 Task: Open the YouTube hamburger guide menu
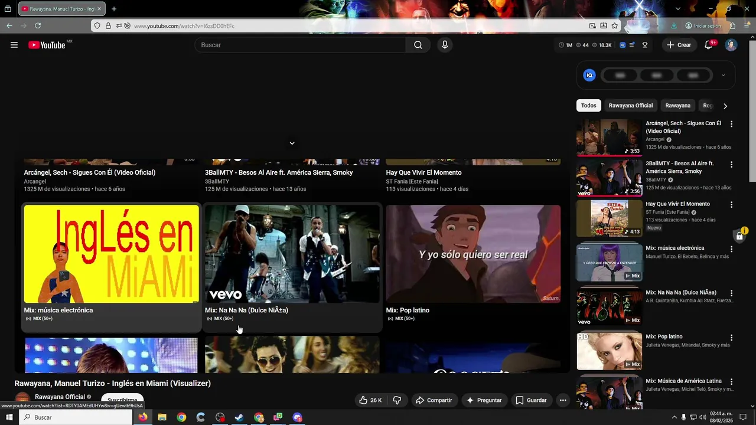pyautogui.click(x=14, y=45)
